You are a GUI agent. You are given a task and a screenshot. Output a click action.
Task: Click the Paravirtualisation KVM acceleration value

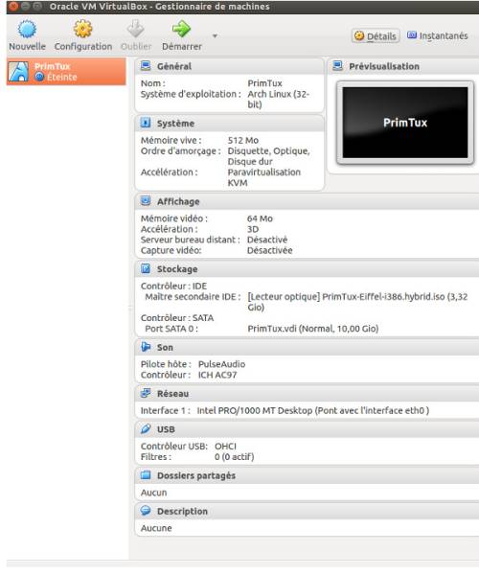point(263,177)
